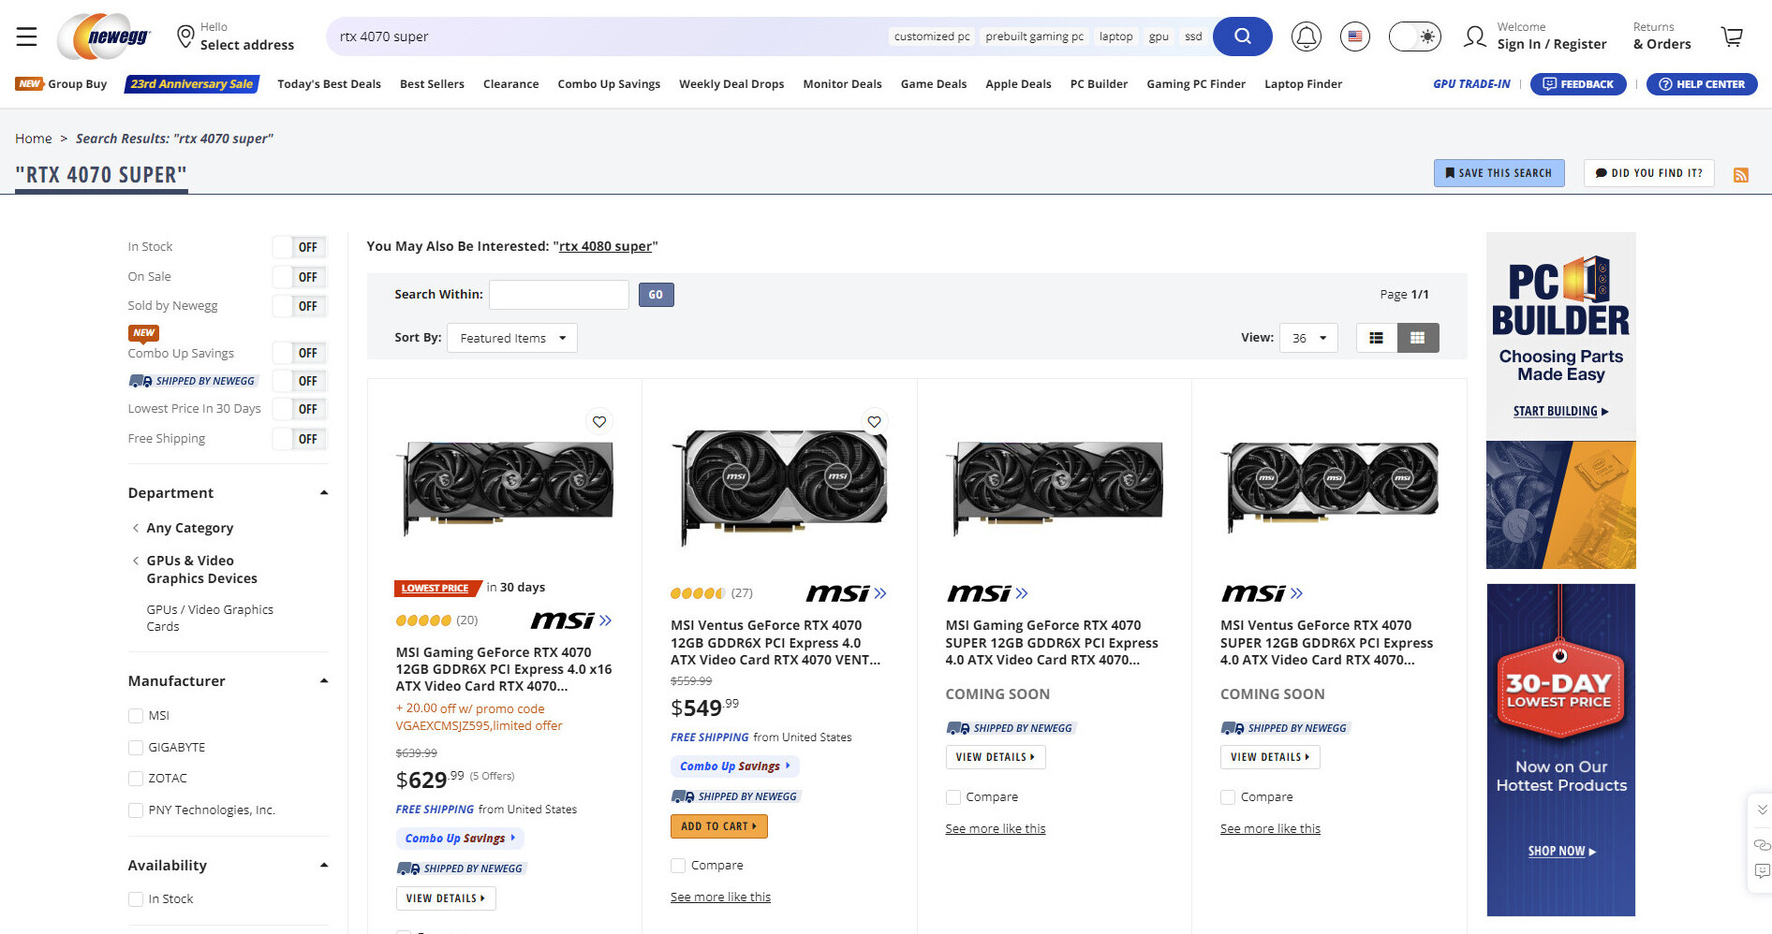Click MSI logo on Gaming 4070 SUPER card
This screenshot has height=934, width=1772.
987,593
